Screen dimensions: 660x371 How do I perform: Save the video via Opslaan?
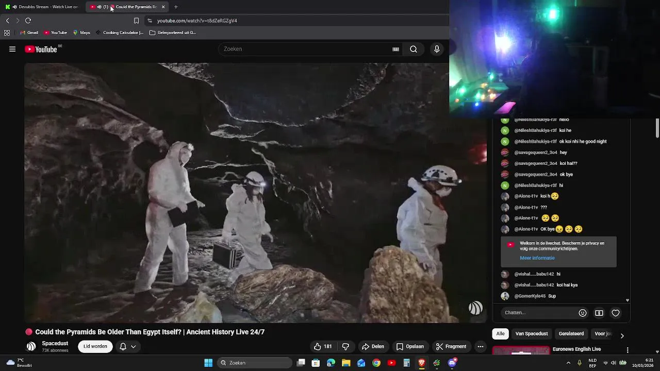click(410, 346)
